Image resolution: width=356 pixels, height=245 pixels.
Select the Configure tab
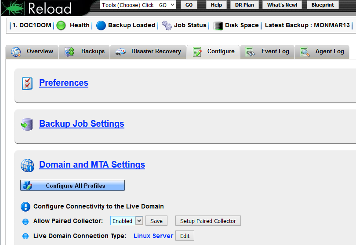pos(213,51)
